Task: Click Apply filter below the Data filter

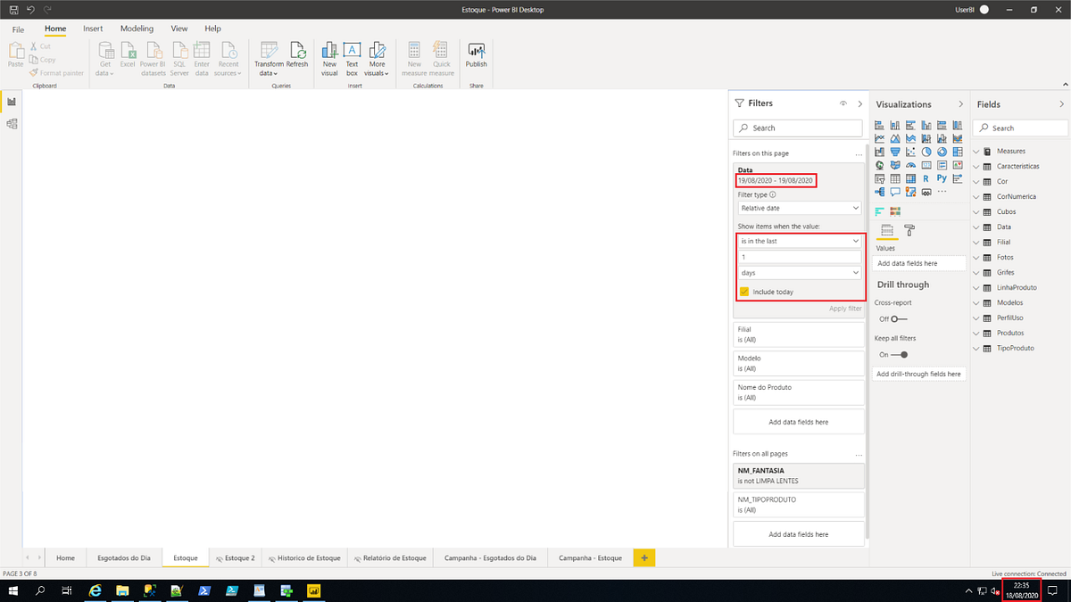Action: 845,308
